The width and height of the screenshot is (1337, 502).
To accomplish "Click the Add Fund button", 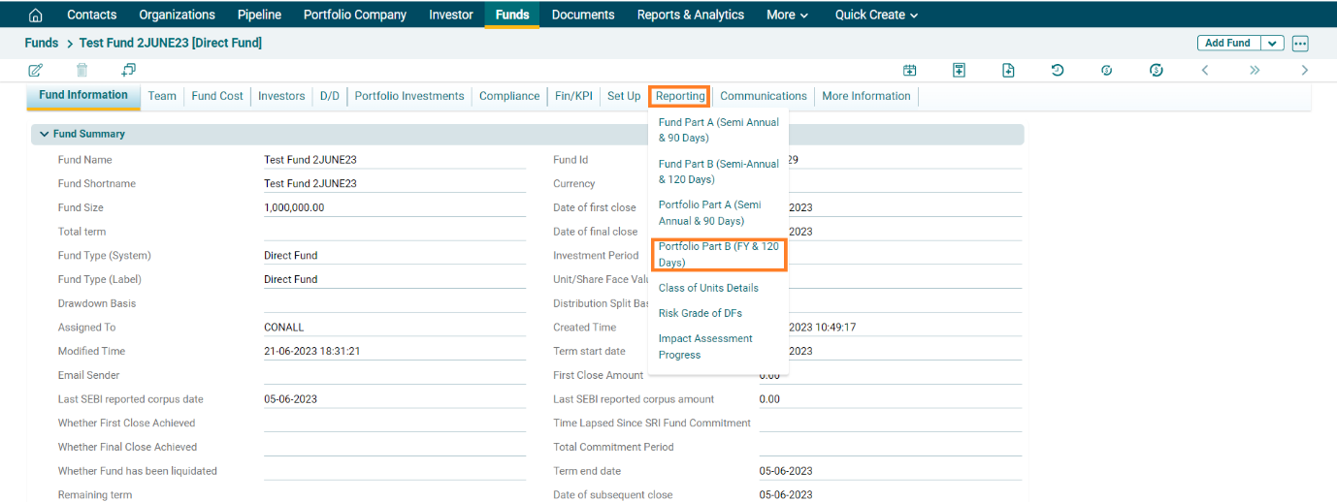I will coord(1227,43).
